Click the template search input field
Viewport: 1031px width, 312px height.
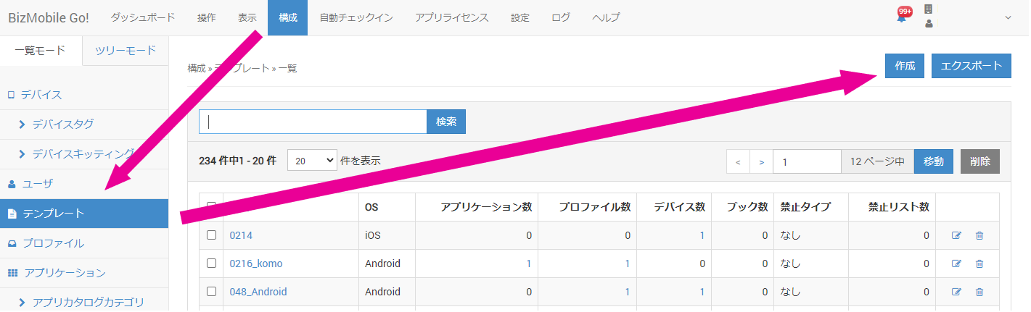(313, 122)
